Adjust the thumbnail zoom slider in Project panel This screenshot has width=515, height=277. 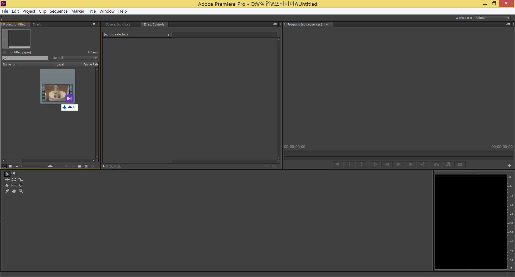tap(33, 166)
